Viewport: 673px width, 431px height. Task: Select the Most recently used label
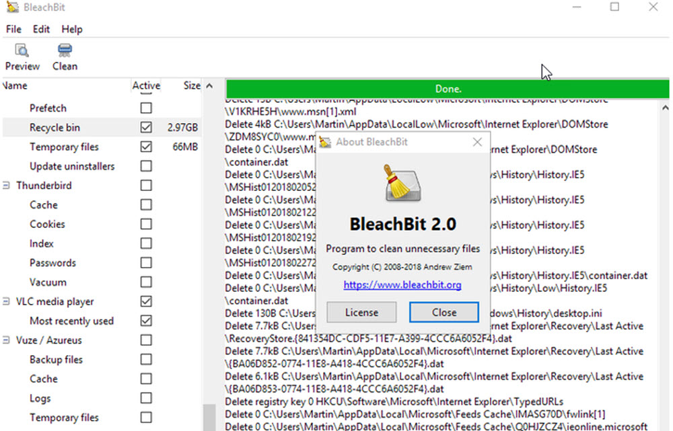(x=71, y=321)
